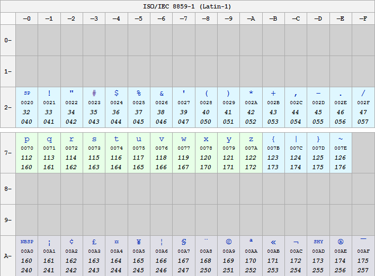Click the section sign § character
Screen dimensions: 375x276
(184, 242)
